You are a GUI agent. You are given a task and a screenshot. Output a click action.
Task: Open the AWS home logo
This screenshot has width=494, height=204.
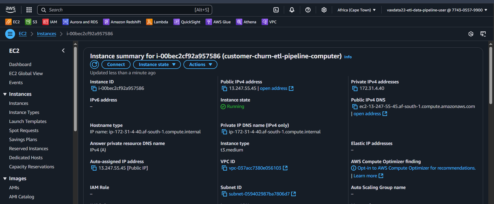[x=11, y=10]
